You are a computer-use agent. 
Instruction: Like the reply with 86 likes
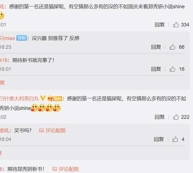172,47
